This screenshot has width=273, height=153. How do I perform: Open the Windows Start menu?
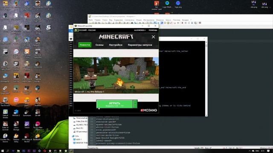tap(3, 151)
